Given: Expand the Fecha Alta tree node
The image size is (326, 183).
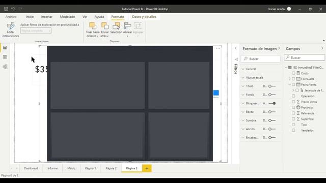Looking at the screenshot, I should coord(290,79).
